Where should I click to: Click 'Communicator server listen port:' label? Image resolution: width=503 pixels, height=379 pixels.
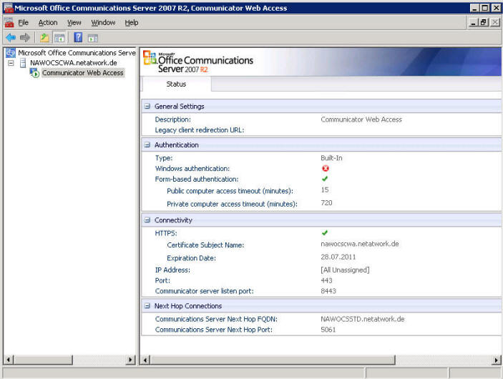click(x=204, y=291)
